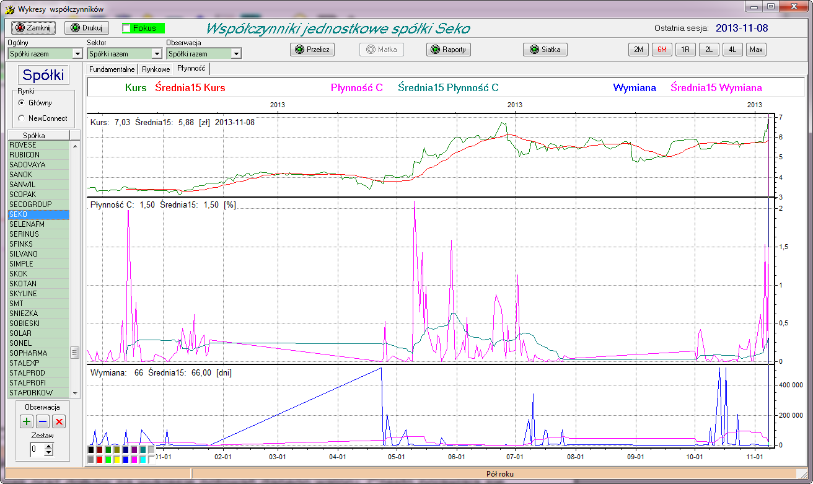Click the Zestaw number field

[x=37, y=449]
